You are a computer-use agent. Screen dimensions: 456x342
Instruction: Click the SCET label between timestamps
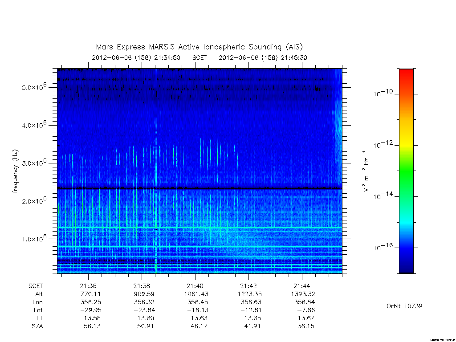tap(199, 57)
